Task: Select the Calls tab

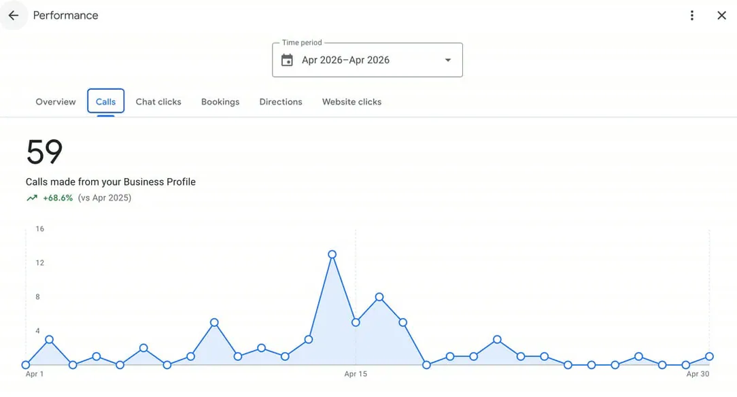Action: click(106, 101)
